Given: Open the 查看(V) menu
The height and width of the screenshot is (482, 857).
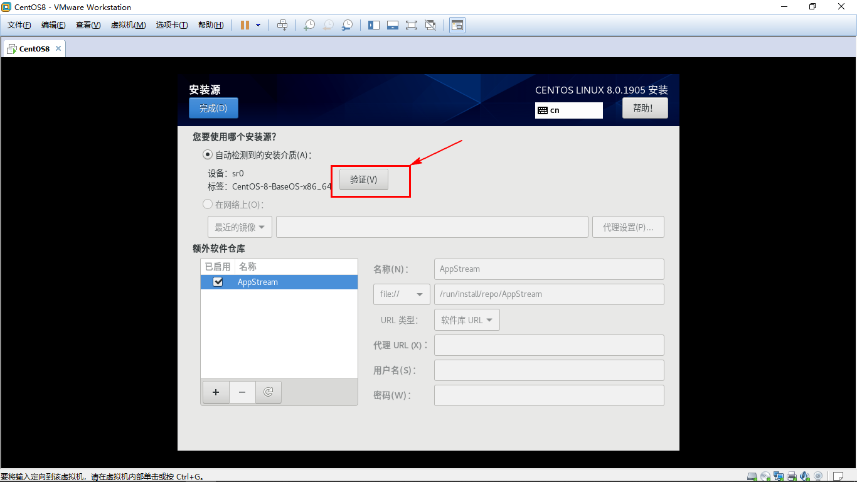Looking at the screenshot, I should pyautogui.click(x=88, y=25).
